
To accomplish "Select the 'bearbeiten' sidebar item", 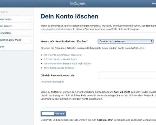I will coord(17,19).
